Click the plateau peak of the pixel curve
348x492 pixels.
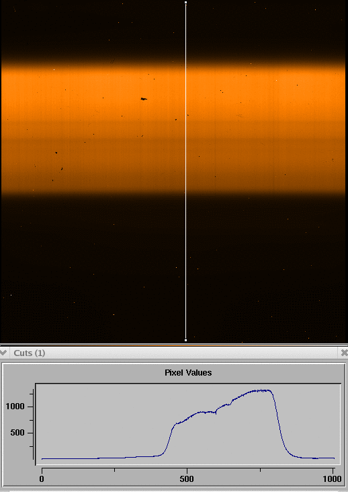[x=261, y=390]
